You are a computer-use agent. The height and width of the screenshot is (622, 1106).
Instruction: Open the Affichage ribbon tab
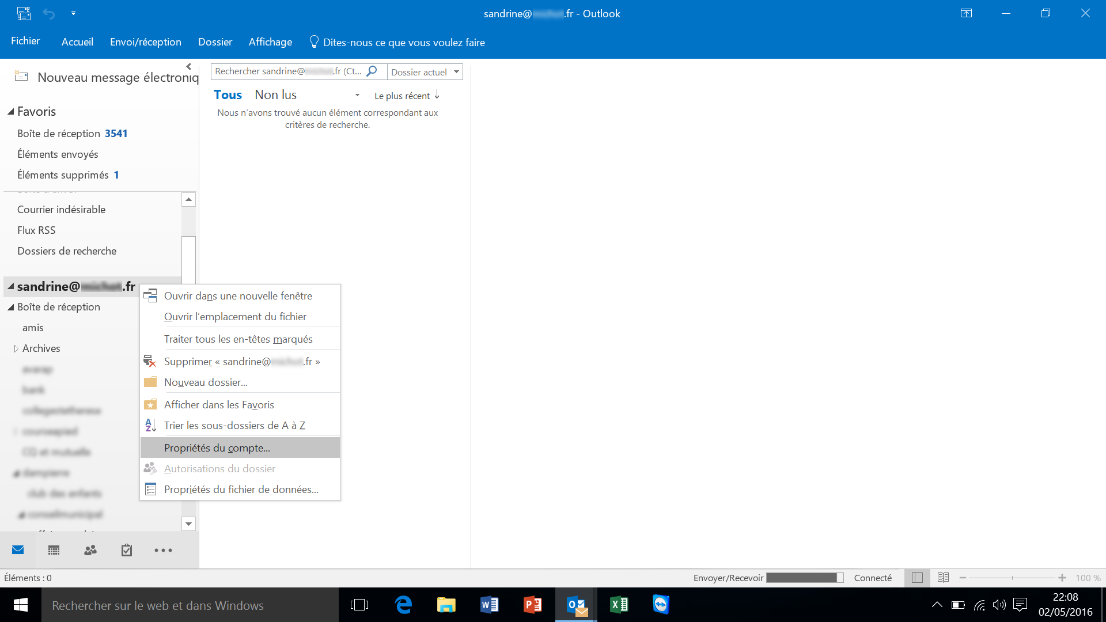(270, 42)
